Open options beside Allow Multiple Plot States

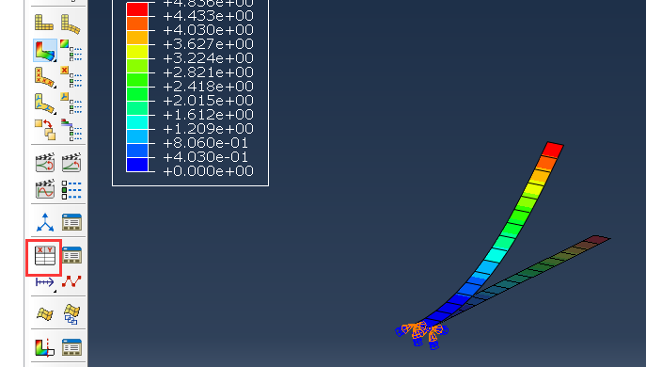coord(71,130)
